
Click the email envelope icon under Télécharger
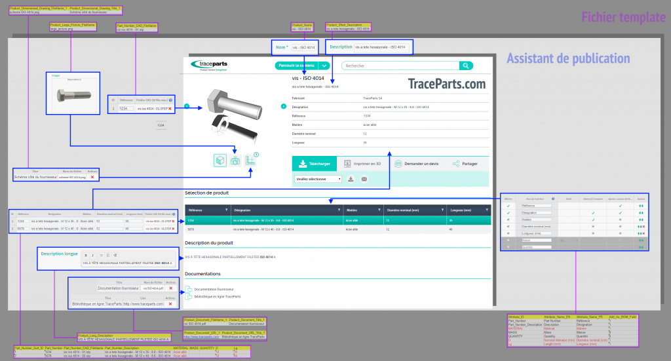pos(364,179)
